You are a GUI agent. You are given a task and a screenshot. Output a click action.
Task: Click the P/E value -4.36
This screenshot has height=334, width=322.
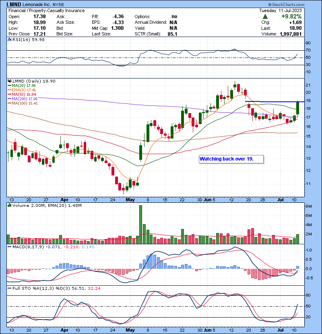pyautogui.click(x=118, y=16)
